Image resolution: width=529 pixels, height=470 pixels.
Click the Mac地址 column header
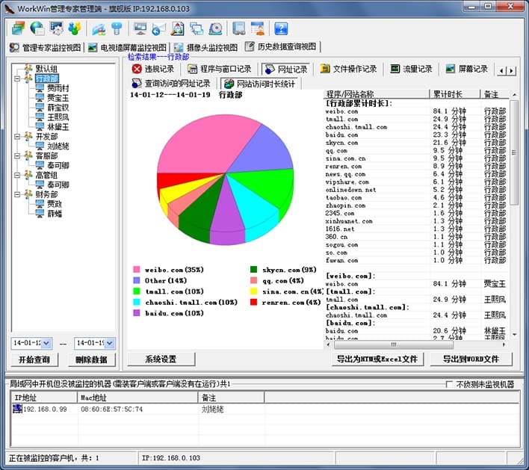coord(137,398)
